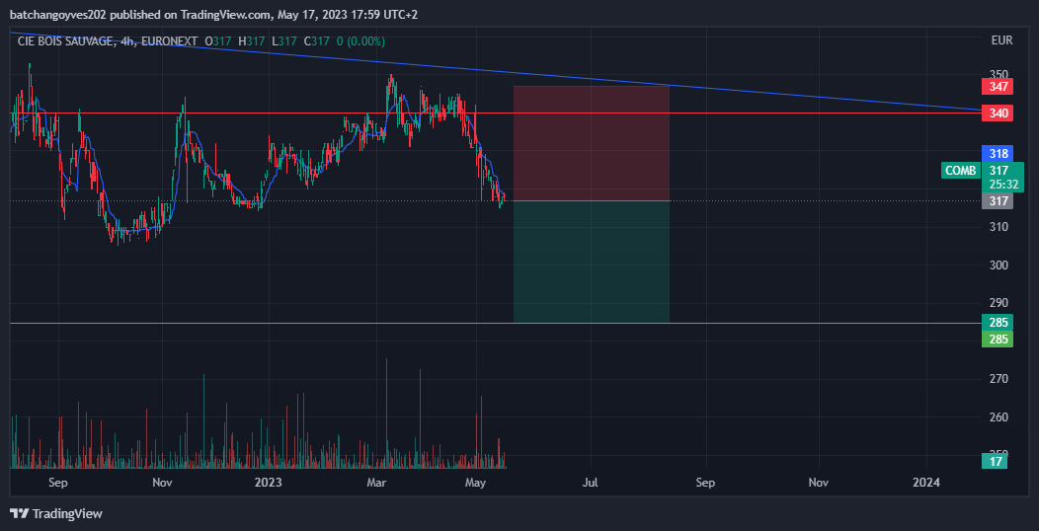This screenshot has width=1039, height=531.
Task: Click the 260 price axis tick
Action: tap(999, 417)
